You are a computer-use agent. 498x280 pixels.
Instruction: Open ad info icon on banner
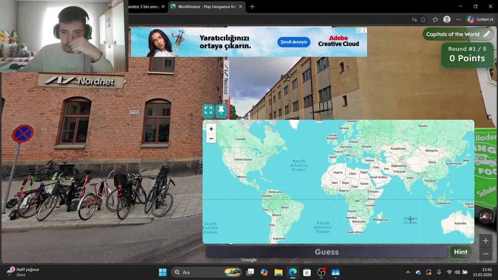(359, 30)
